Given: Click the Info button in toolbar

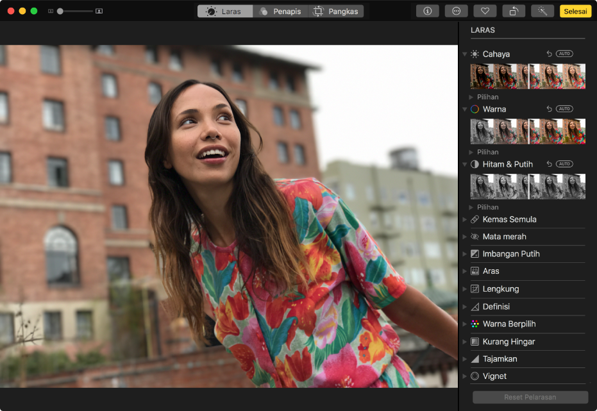Looking at the screenshot, I should click(x=427, y=11).
